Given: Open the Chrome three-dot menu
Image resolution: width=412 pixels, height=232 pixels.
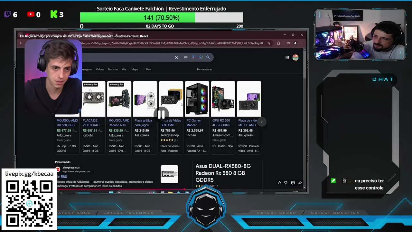Looking at the screenshot, I should pos(302,43).
